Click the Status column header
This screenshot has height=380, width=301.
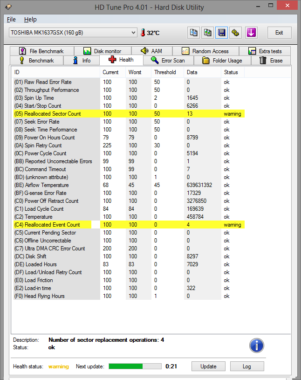pyautogui.click(x=233, y=72)
